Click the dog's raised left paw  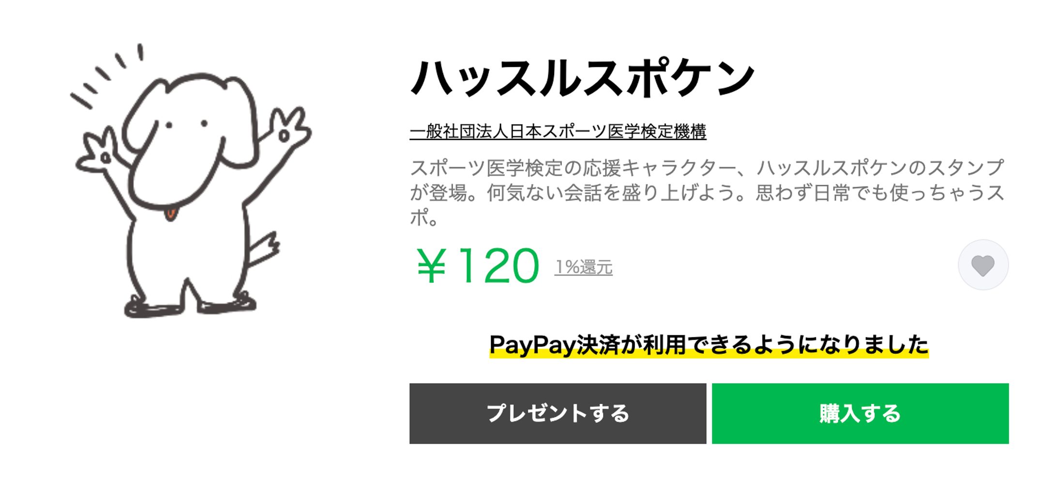tap(99, 152)
